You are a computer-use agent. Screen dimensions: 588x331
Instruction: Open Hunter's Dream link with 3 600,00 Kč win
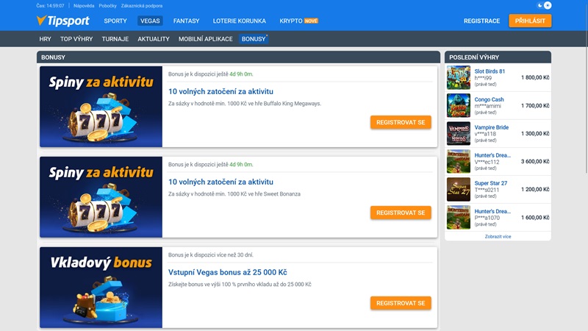492,155
